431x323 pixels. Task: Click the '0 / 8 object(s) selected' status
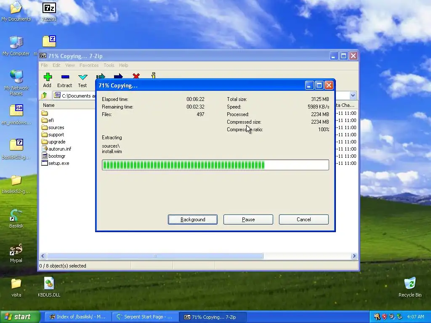click(x=63, y=266)
